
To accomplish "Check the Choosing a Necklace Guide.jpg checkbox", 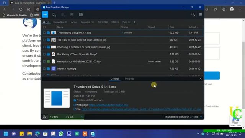I will [x=44, y=47].
